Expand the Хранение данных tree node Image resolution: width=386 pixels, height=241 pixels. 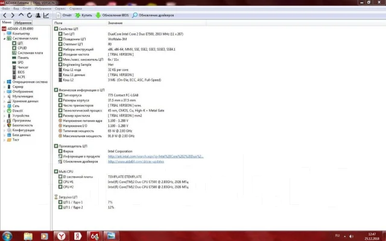[4, 101]
